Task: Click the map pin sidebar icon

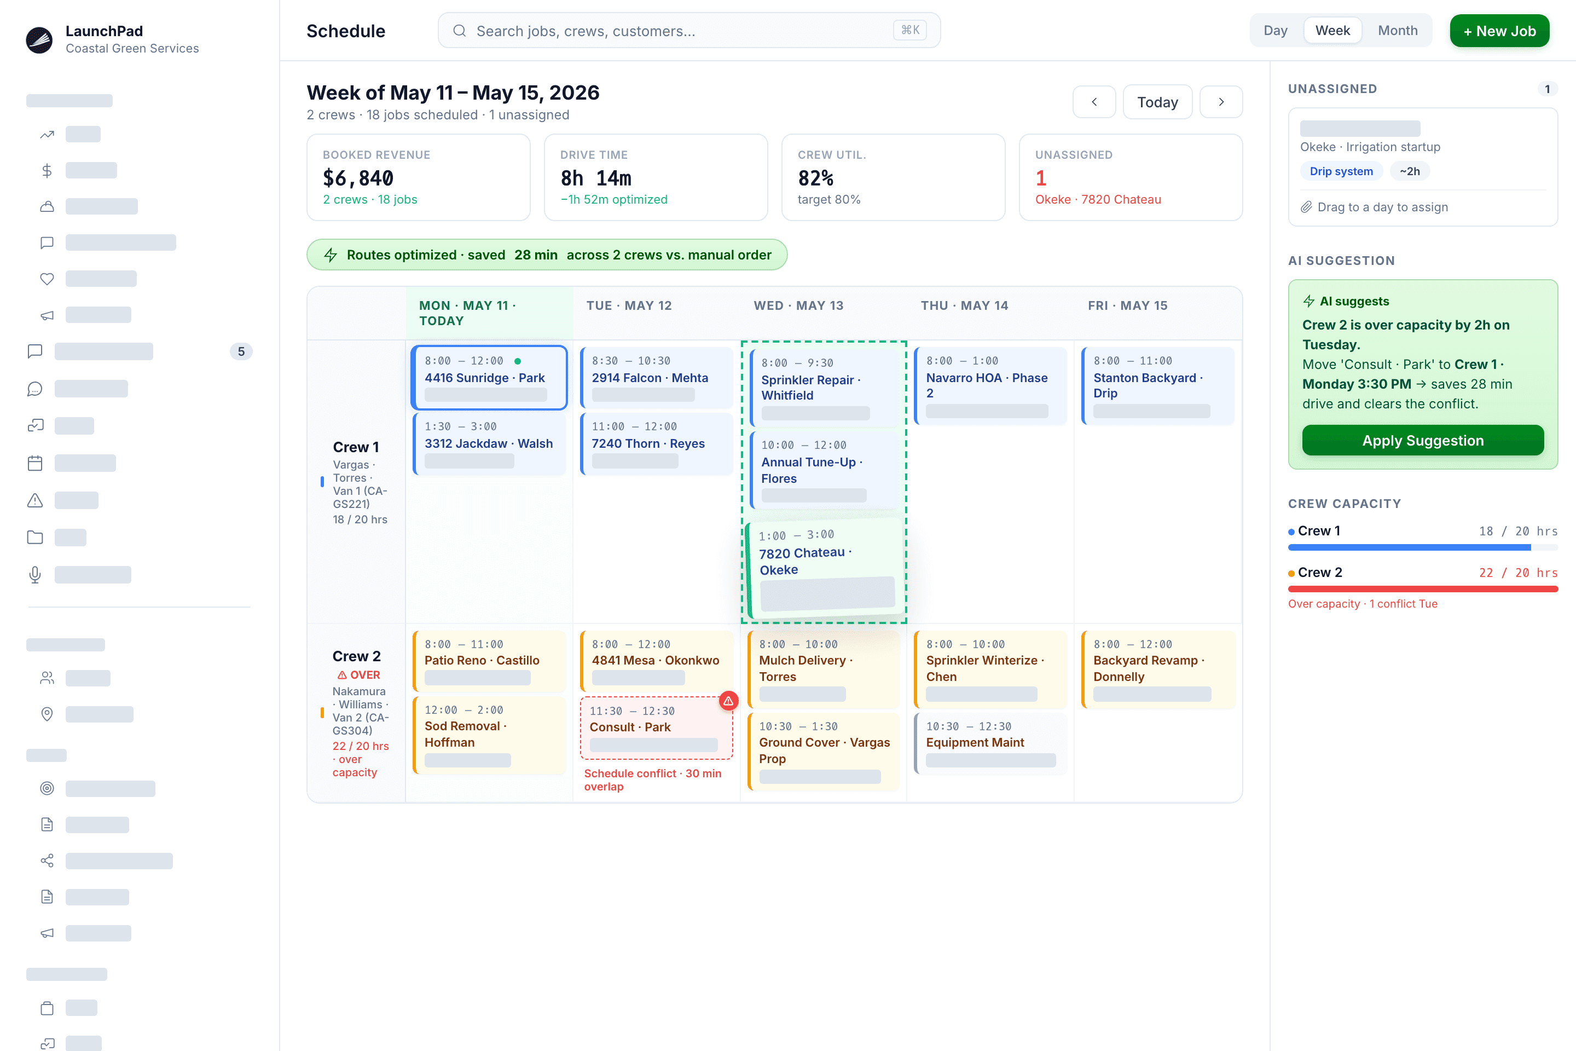Action: [47, 714]
